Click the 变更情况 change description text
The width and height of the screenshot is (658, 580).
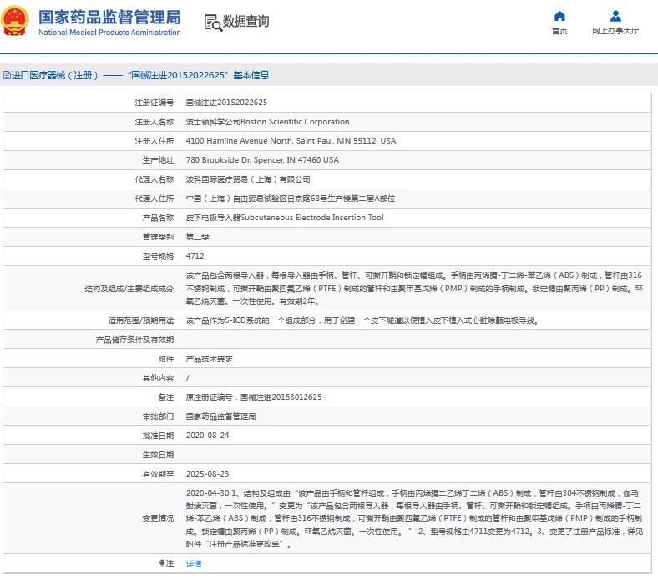tap(414, 518)
